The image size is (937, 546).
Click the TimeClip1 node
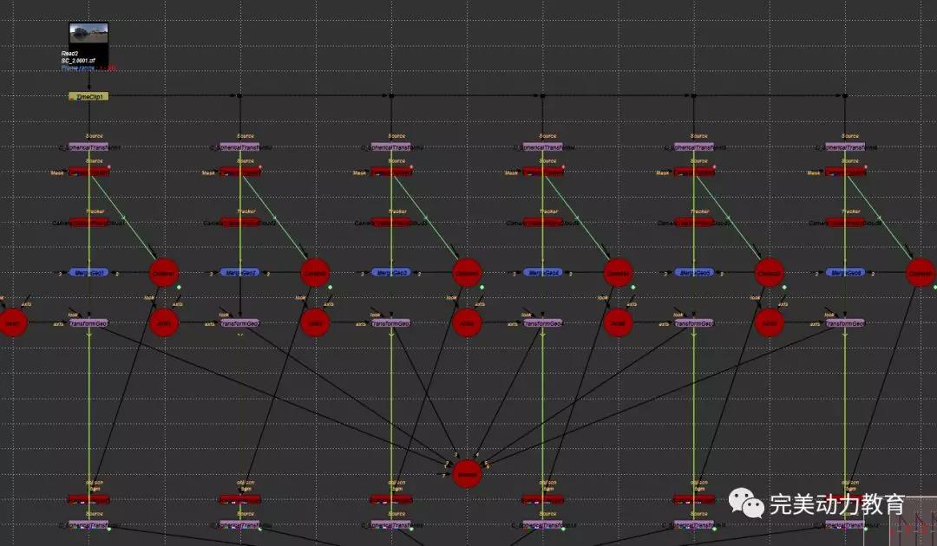88,96
